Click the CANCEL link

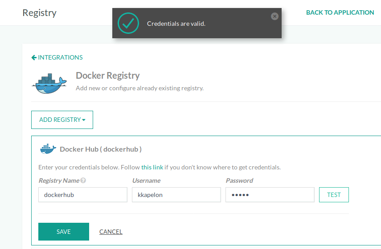[111, 232]
